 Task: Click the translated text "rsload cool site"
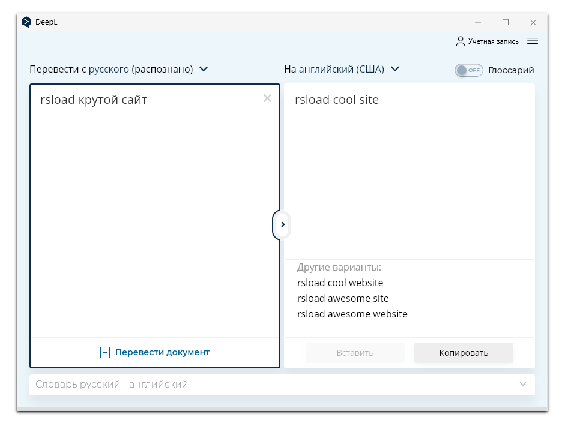(337, 100)
